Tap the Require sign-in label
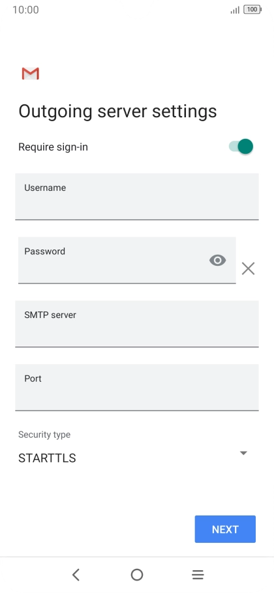 tap(53, 147)
